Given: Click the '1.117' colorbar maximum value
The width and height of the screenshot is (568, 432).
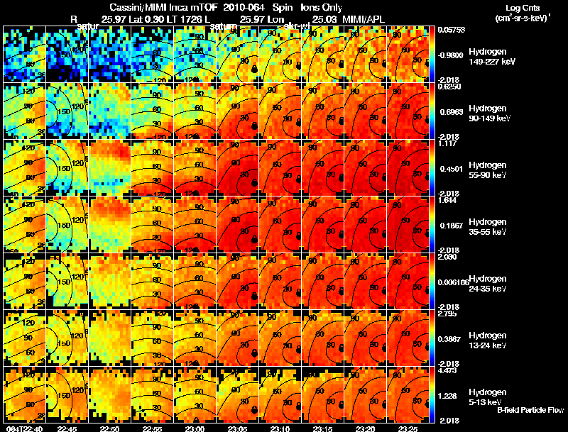Looking at the screenshot, I should 447,143.
